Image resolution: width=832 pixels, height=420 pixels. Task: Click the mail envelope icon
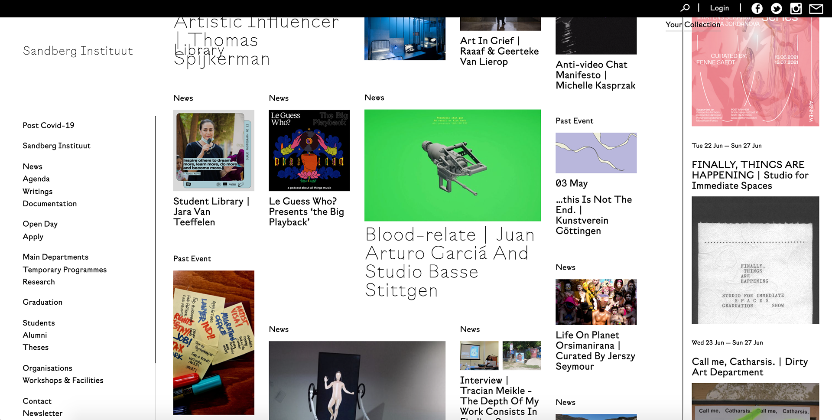816,9
